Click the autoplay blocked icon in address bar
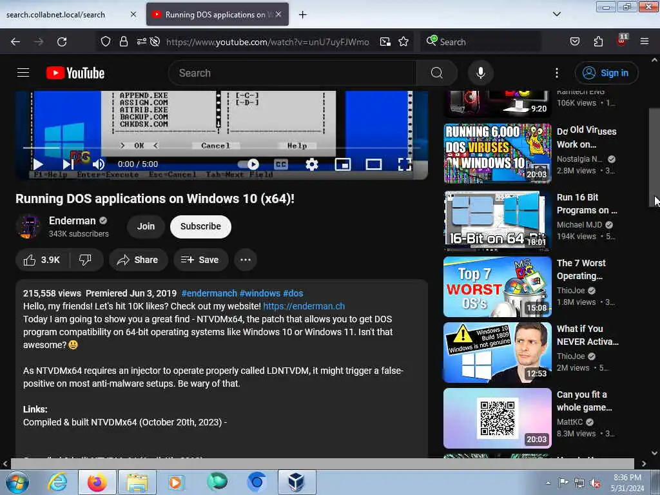Image resolution: width=660 pixels, height=495 pixels. [155, 42]
